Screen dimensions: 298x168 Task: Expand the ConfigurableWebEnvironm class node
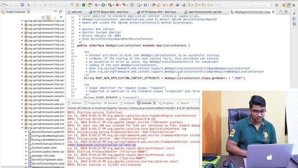26,140
